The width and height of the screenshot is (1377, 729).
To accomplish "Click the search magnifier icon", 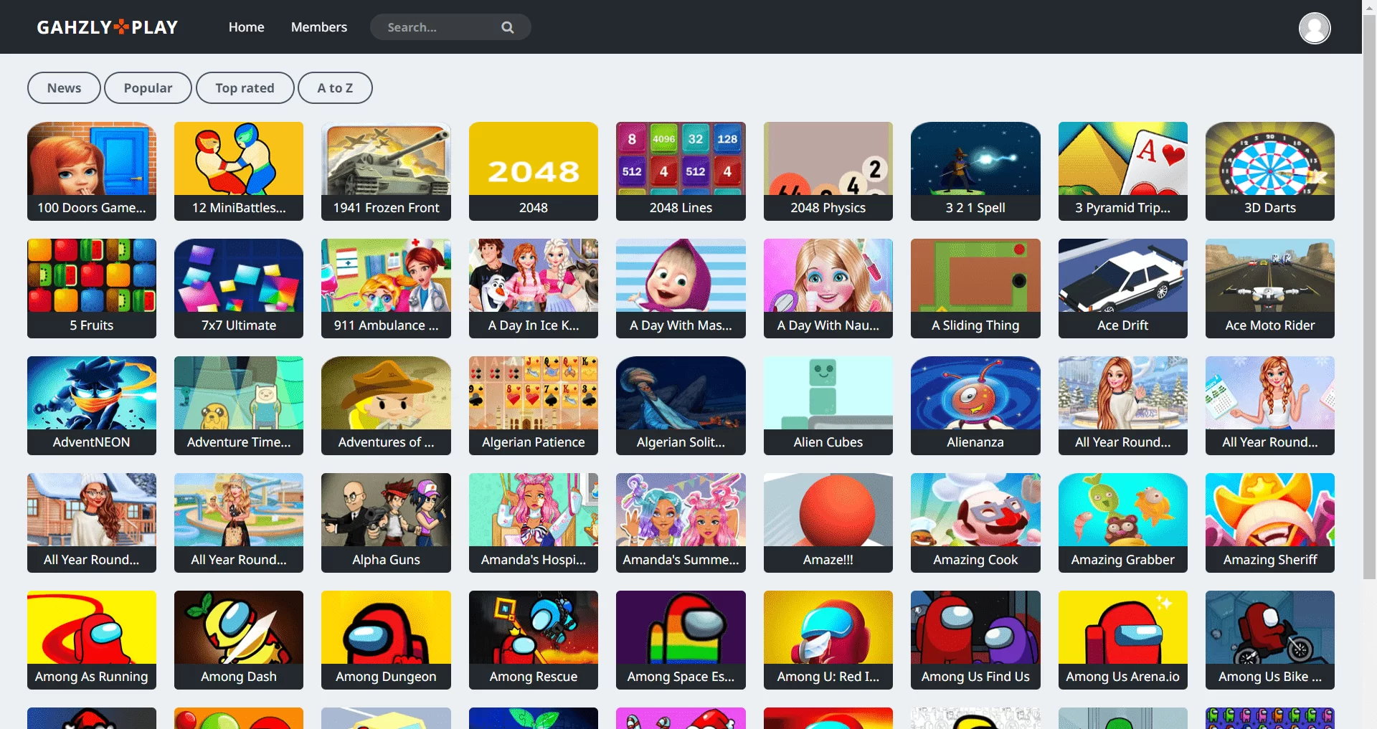I will click(x=507, y=27).
